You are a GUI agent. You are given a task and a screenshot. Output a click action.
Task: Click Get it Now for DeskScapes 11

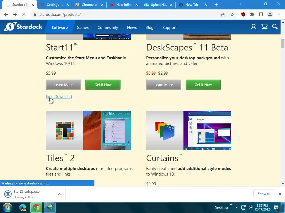[203, 85]
